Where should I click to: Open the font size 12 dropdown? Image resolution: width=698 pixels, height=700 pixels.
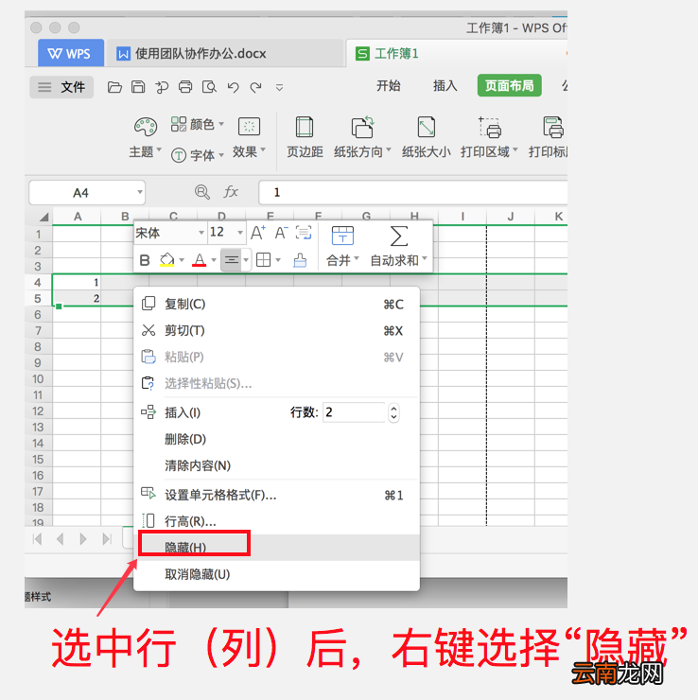pos(240,233)
